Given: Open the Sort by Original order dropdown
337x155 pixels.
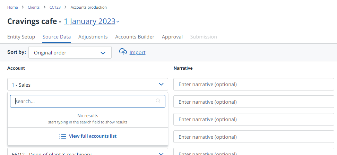Looking at the screenshot, I should (70, 53).
